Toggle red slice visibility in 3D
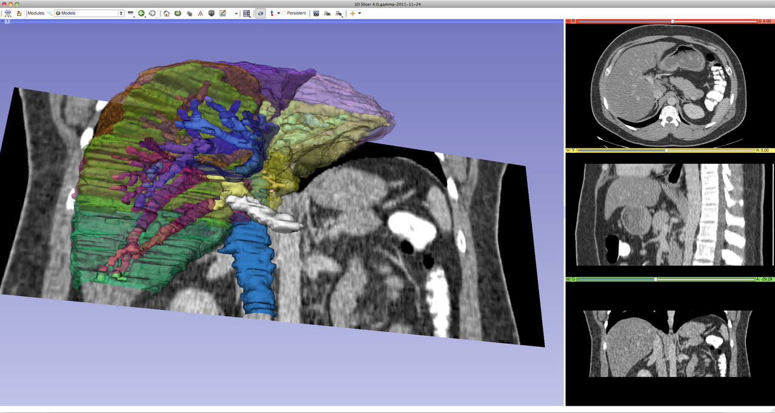 [572, 20]
